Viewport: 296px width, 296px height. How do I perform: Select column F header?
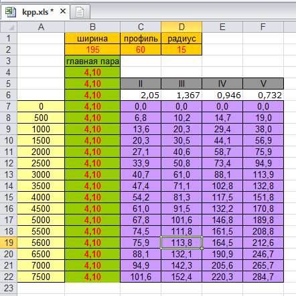pyautogui.click(x=263, y=27)
